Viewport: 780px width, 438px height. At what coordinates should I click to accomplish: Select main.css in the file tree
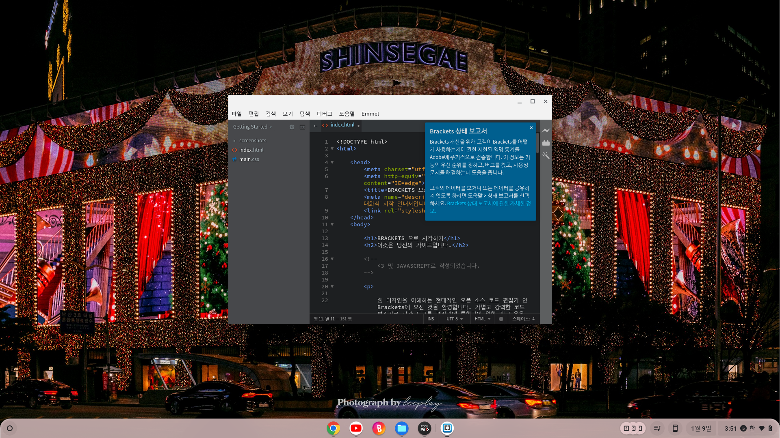(249, 159)
